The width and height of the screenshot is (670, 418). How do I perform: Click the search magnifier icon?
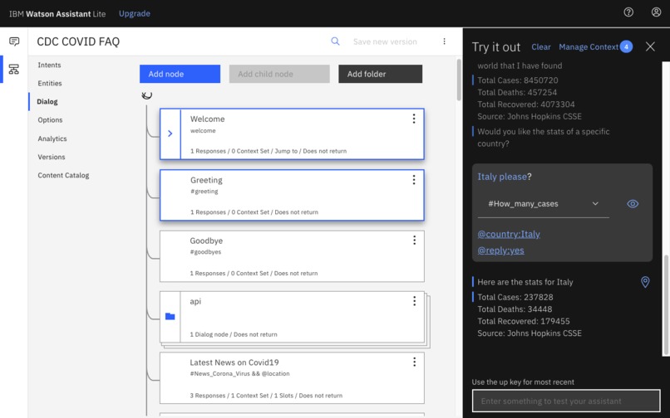(336, 41)
